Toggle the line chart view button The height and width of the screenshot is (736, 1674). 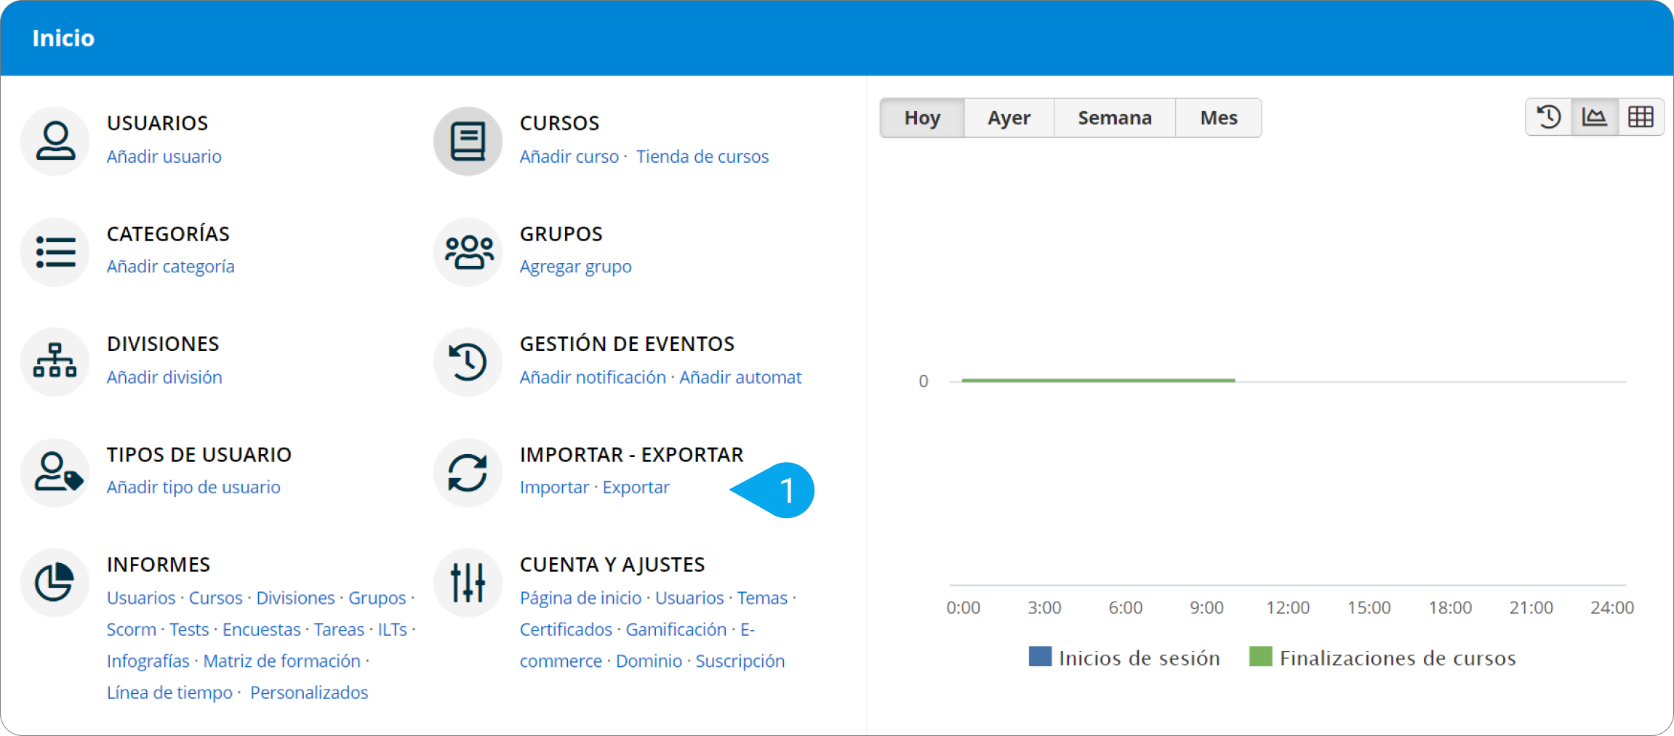(1594, 117)
